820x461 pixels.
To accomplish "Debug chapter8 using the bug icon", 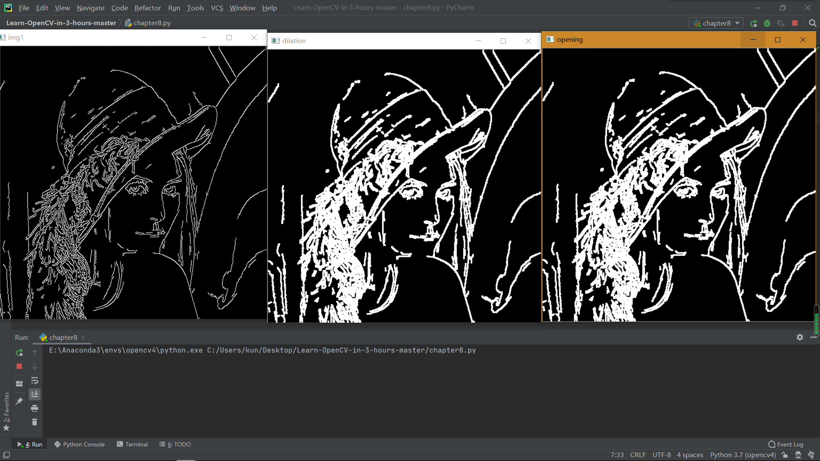I will coord(767,23).
